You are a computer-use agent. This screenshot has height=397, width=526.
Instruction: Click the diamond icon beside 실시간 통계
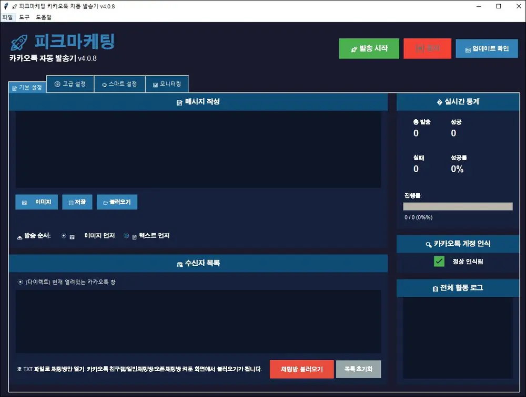click(439, 102)
